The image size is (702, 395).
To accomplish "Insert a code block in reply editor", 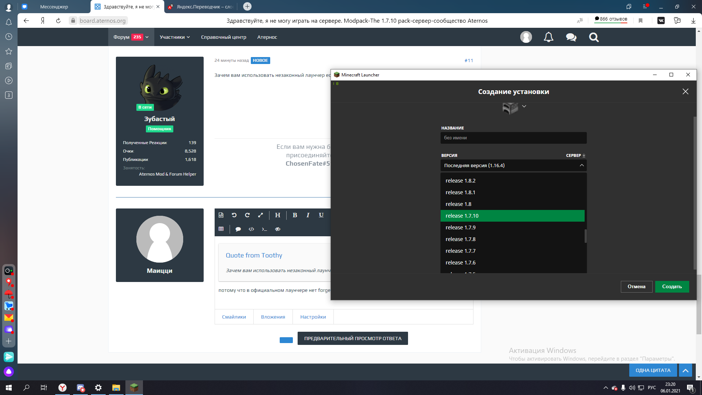I will (x=251, y=229).
